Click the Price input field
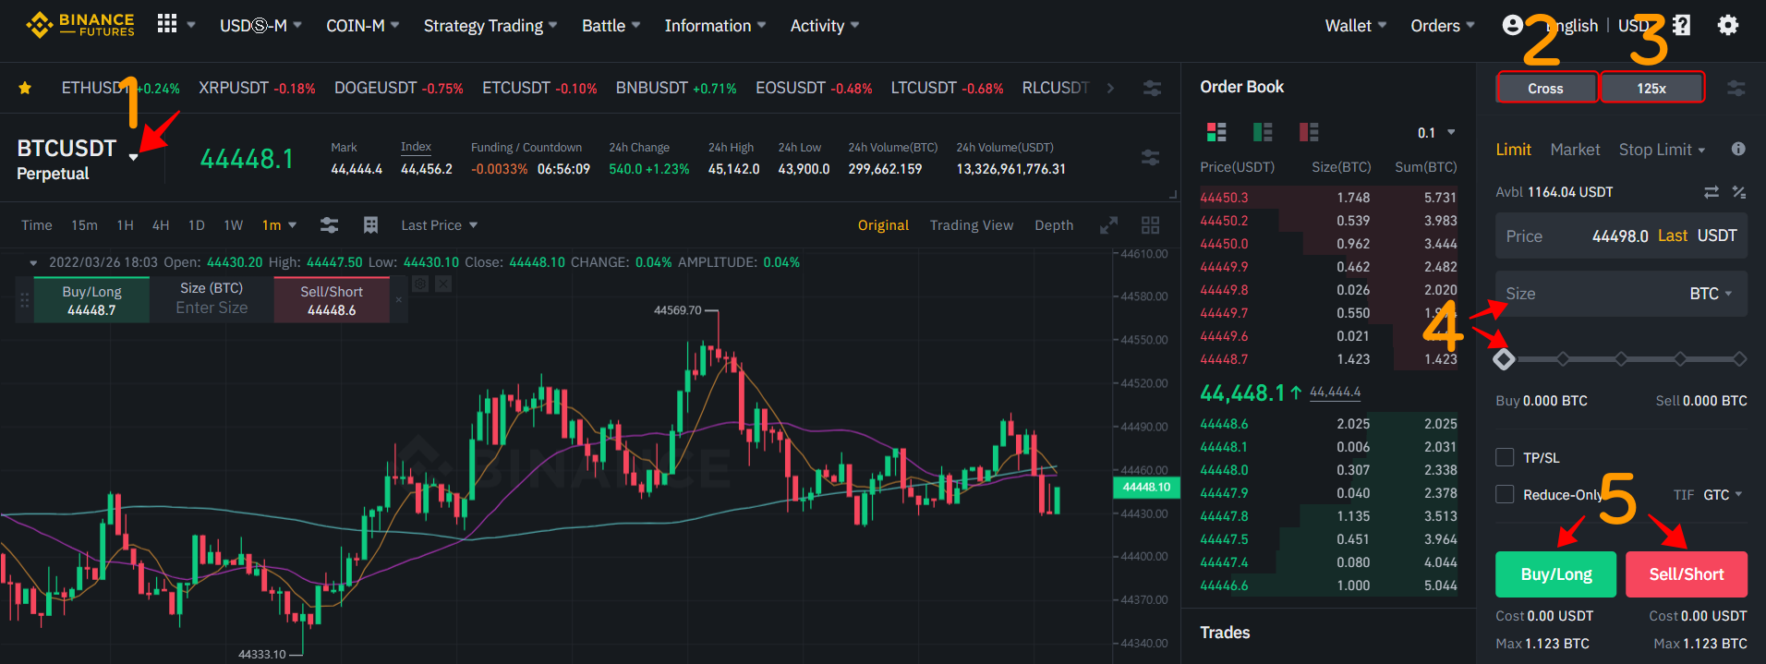The width and height of the screenshot is (1766, 664). 1621,236
